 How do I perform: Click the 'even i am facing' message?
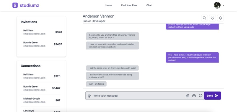coord(96,84)
